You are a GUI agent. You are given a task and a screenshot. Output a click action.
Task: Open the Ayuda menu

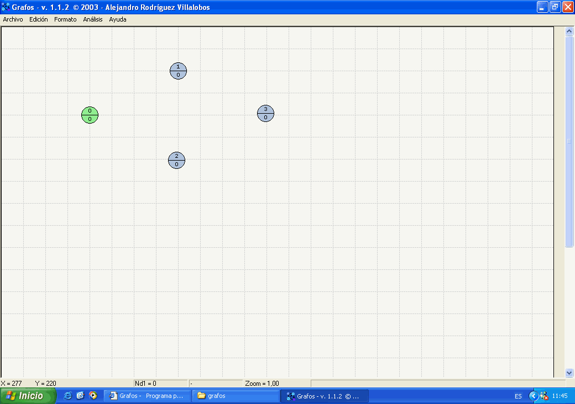pyautogui.click(x=118, y=19)
